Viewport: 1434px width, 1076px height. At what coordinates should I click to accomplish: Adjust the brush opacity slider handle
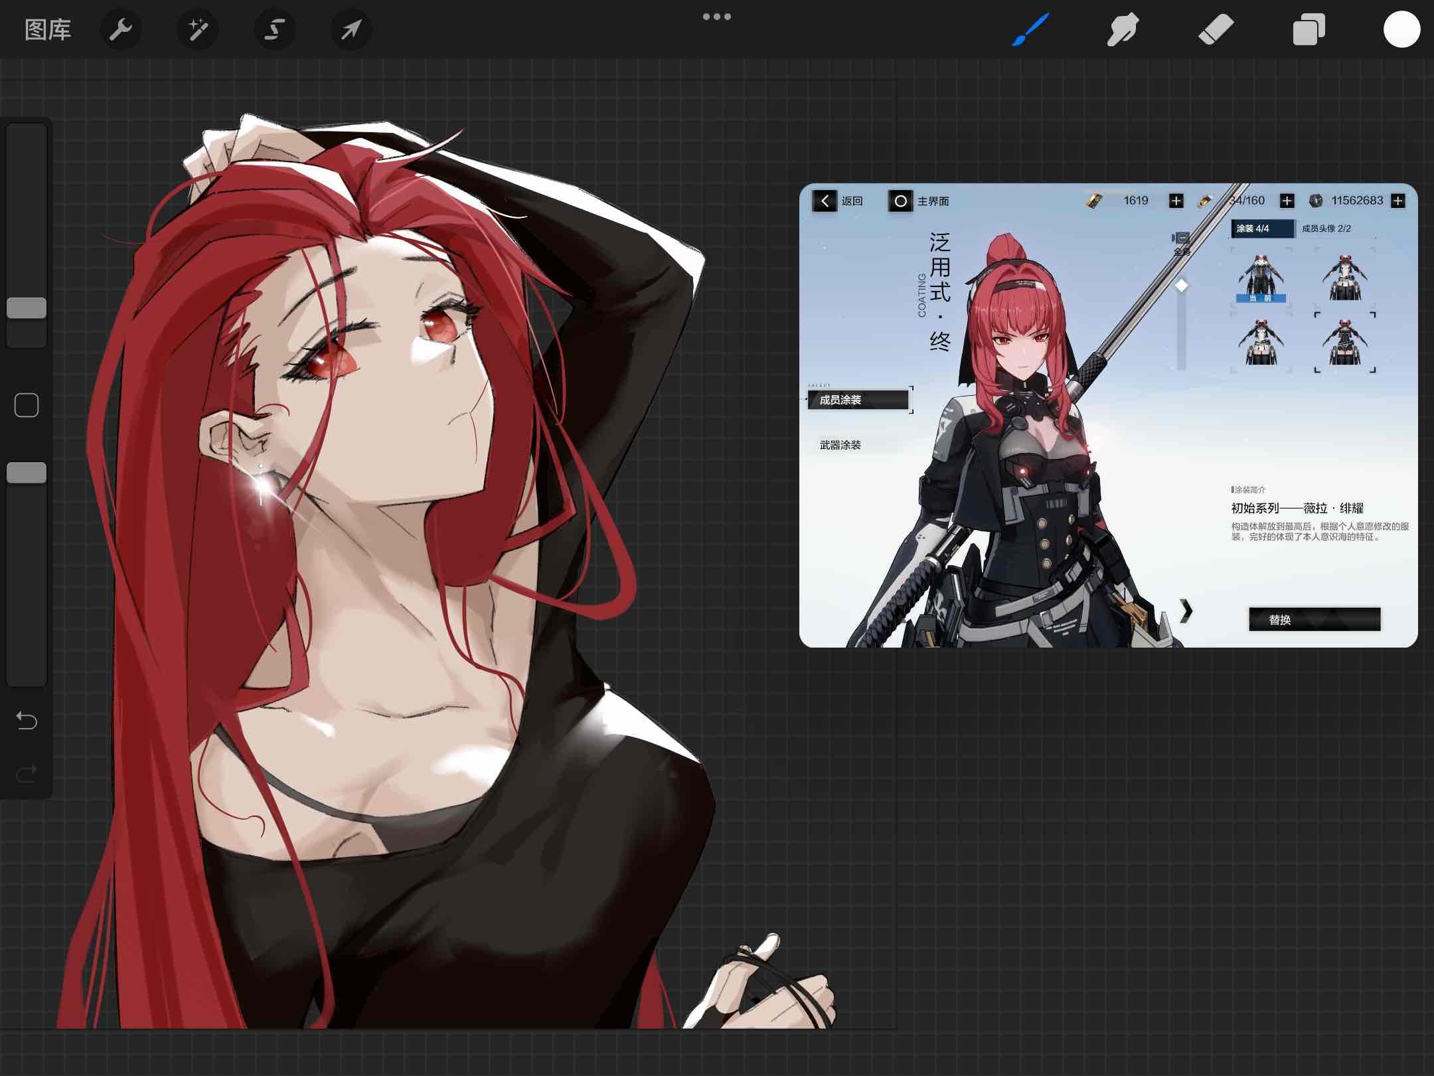27,473
